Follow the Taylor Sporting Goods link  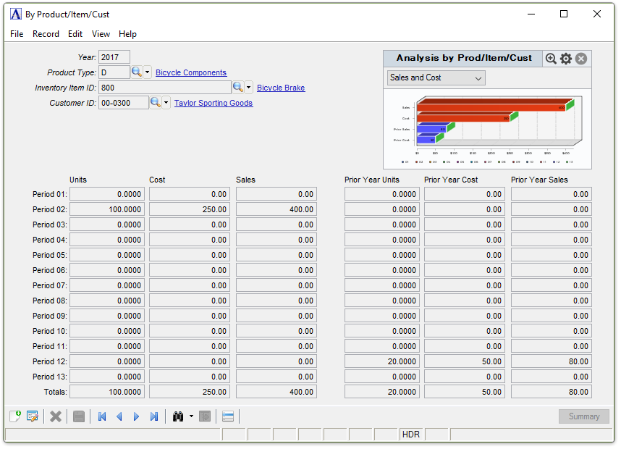214,103
